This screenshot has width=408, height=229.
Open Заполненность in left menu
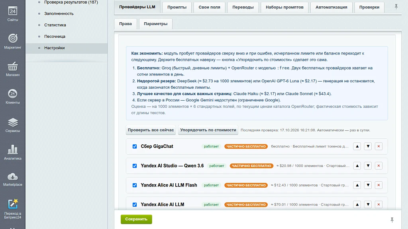[59, 14]
